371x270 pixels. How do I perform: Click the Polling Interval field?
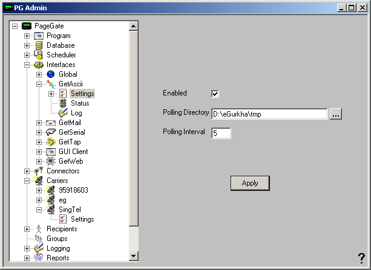click(x=221, y=133)
